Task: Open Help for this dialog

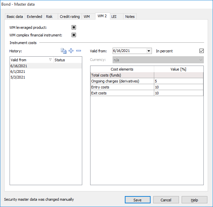Action: click(x=194, y=200)
